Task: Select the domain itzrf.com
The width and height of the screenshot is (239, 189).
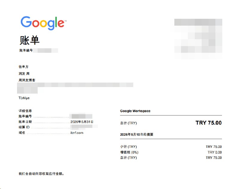Action: [x=77, y=133]
